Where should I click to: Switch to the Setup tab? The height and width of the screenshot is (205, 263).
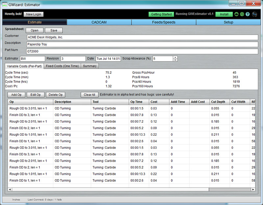point(228,22)
